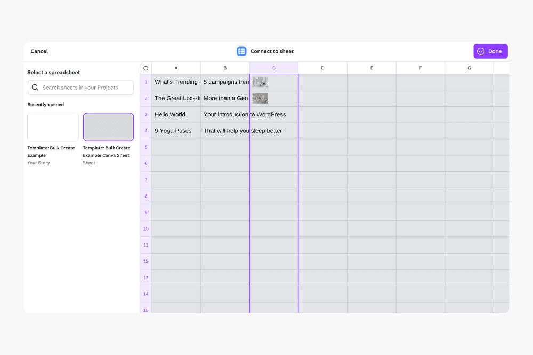Click the select-all circle in sheet corner

146,68
